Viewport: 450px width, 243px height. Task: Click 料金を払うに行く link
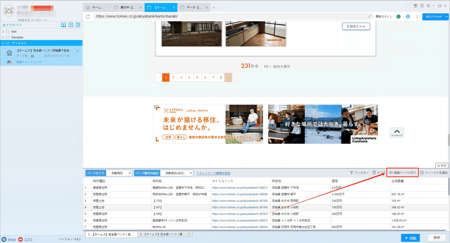tap(33, 20)
